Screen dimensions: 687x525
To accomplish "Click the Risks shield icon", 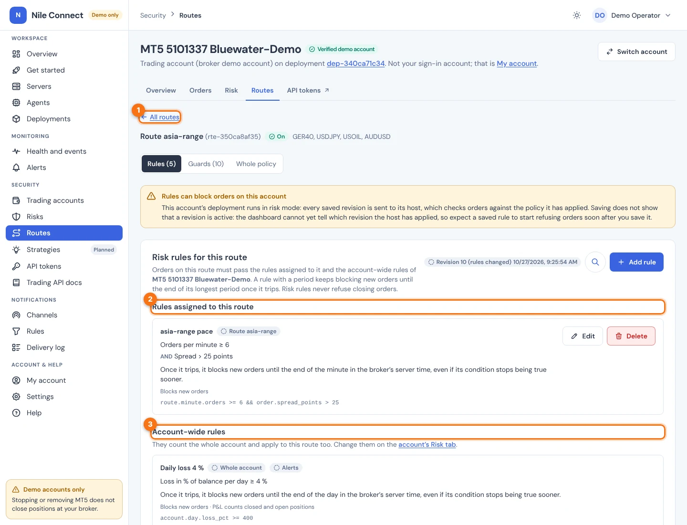I will [x=16, y=217].
